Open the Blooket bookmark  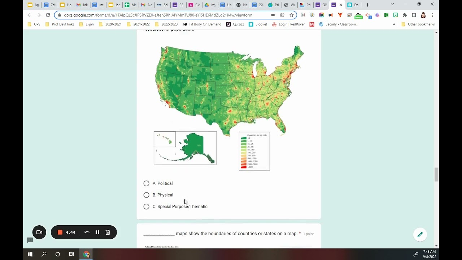point(258,24)
